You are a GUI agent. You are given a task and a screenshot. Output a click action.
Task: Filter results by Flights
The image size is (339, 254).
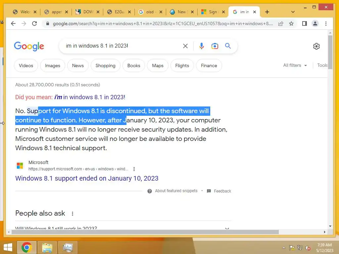pos(182,65)
